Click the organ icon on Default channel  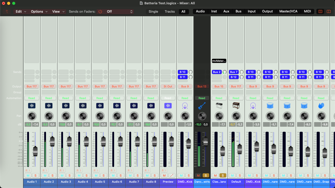(x=236, y=106)
